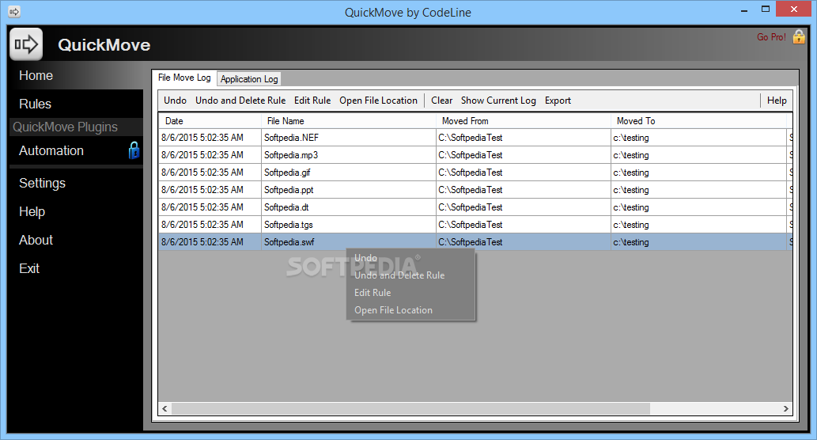Choose Undo from the context menu
This screenshot has height=440, width=817.
pyautogui.click(x=365, y=258)
